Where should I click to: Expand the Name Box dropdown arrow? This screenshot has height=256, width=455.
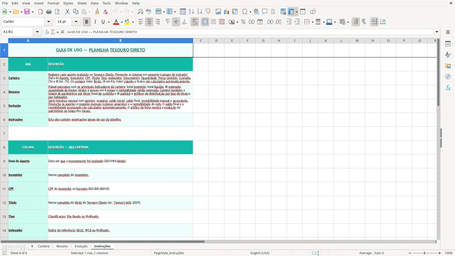38,32
